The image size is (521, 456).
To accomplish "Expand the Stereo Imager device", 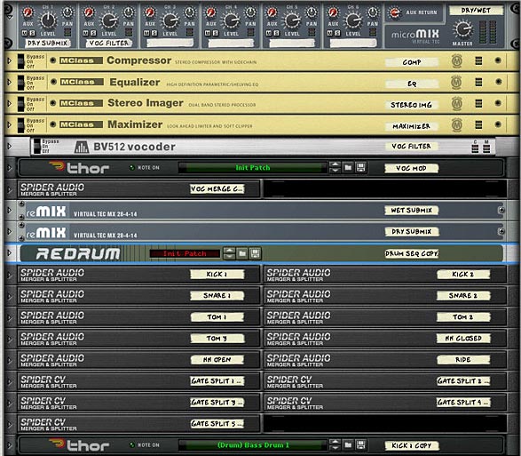I will pos(9,103).
